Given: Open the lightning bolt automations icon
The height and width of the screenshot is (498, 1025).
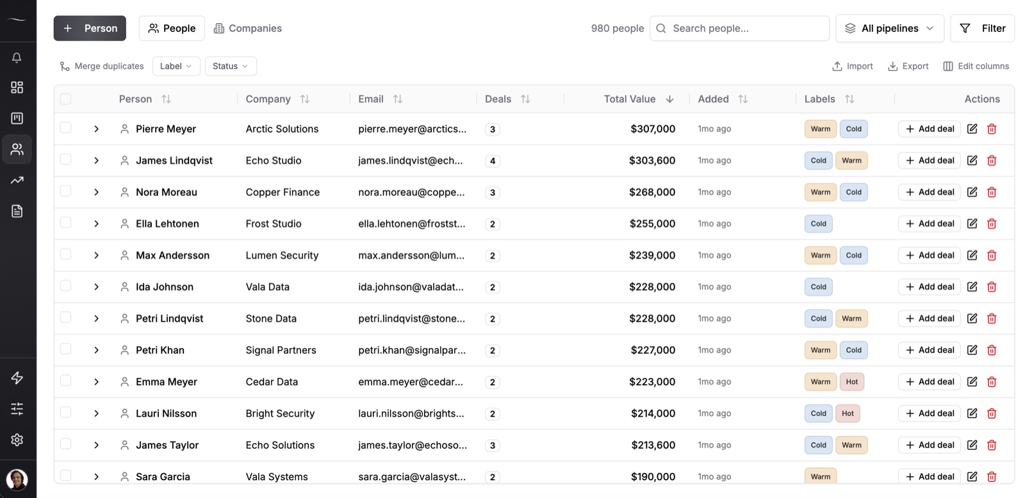Looking at the screenshot, I should (17, 378).
